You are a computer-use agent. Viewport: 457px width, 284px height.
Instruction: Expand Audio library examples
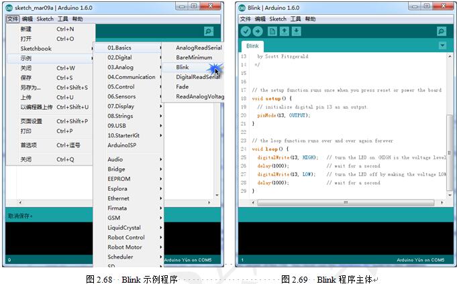128,159
